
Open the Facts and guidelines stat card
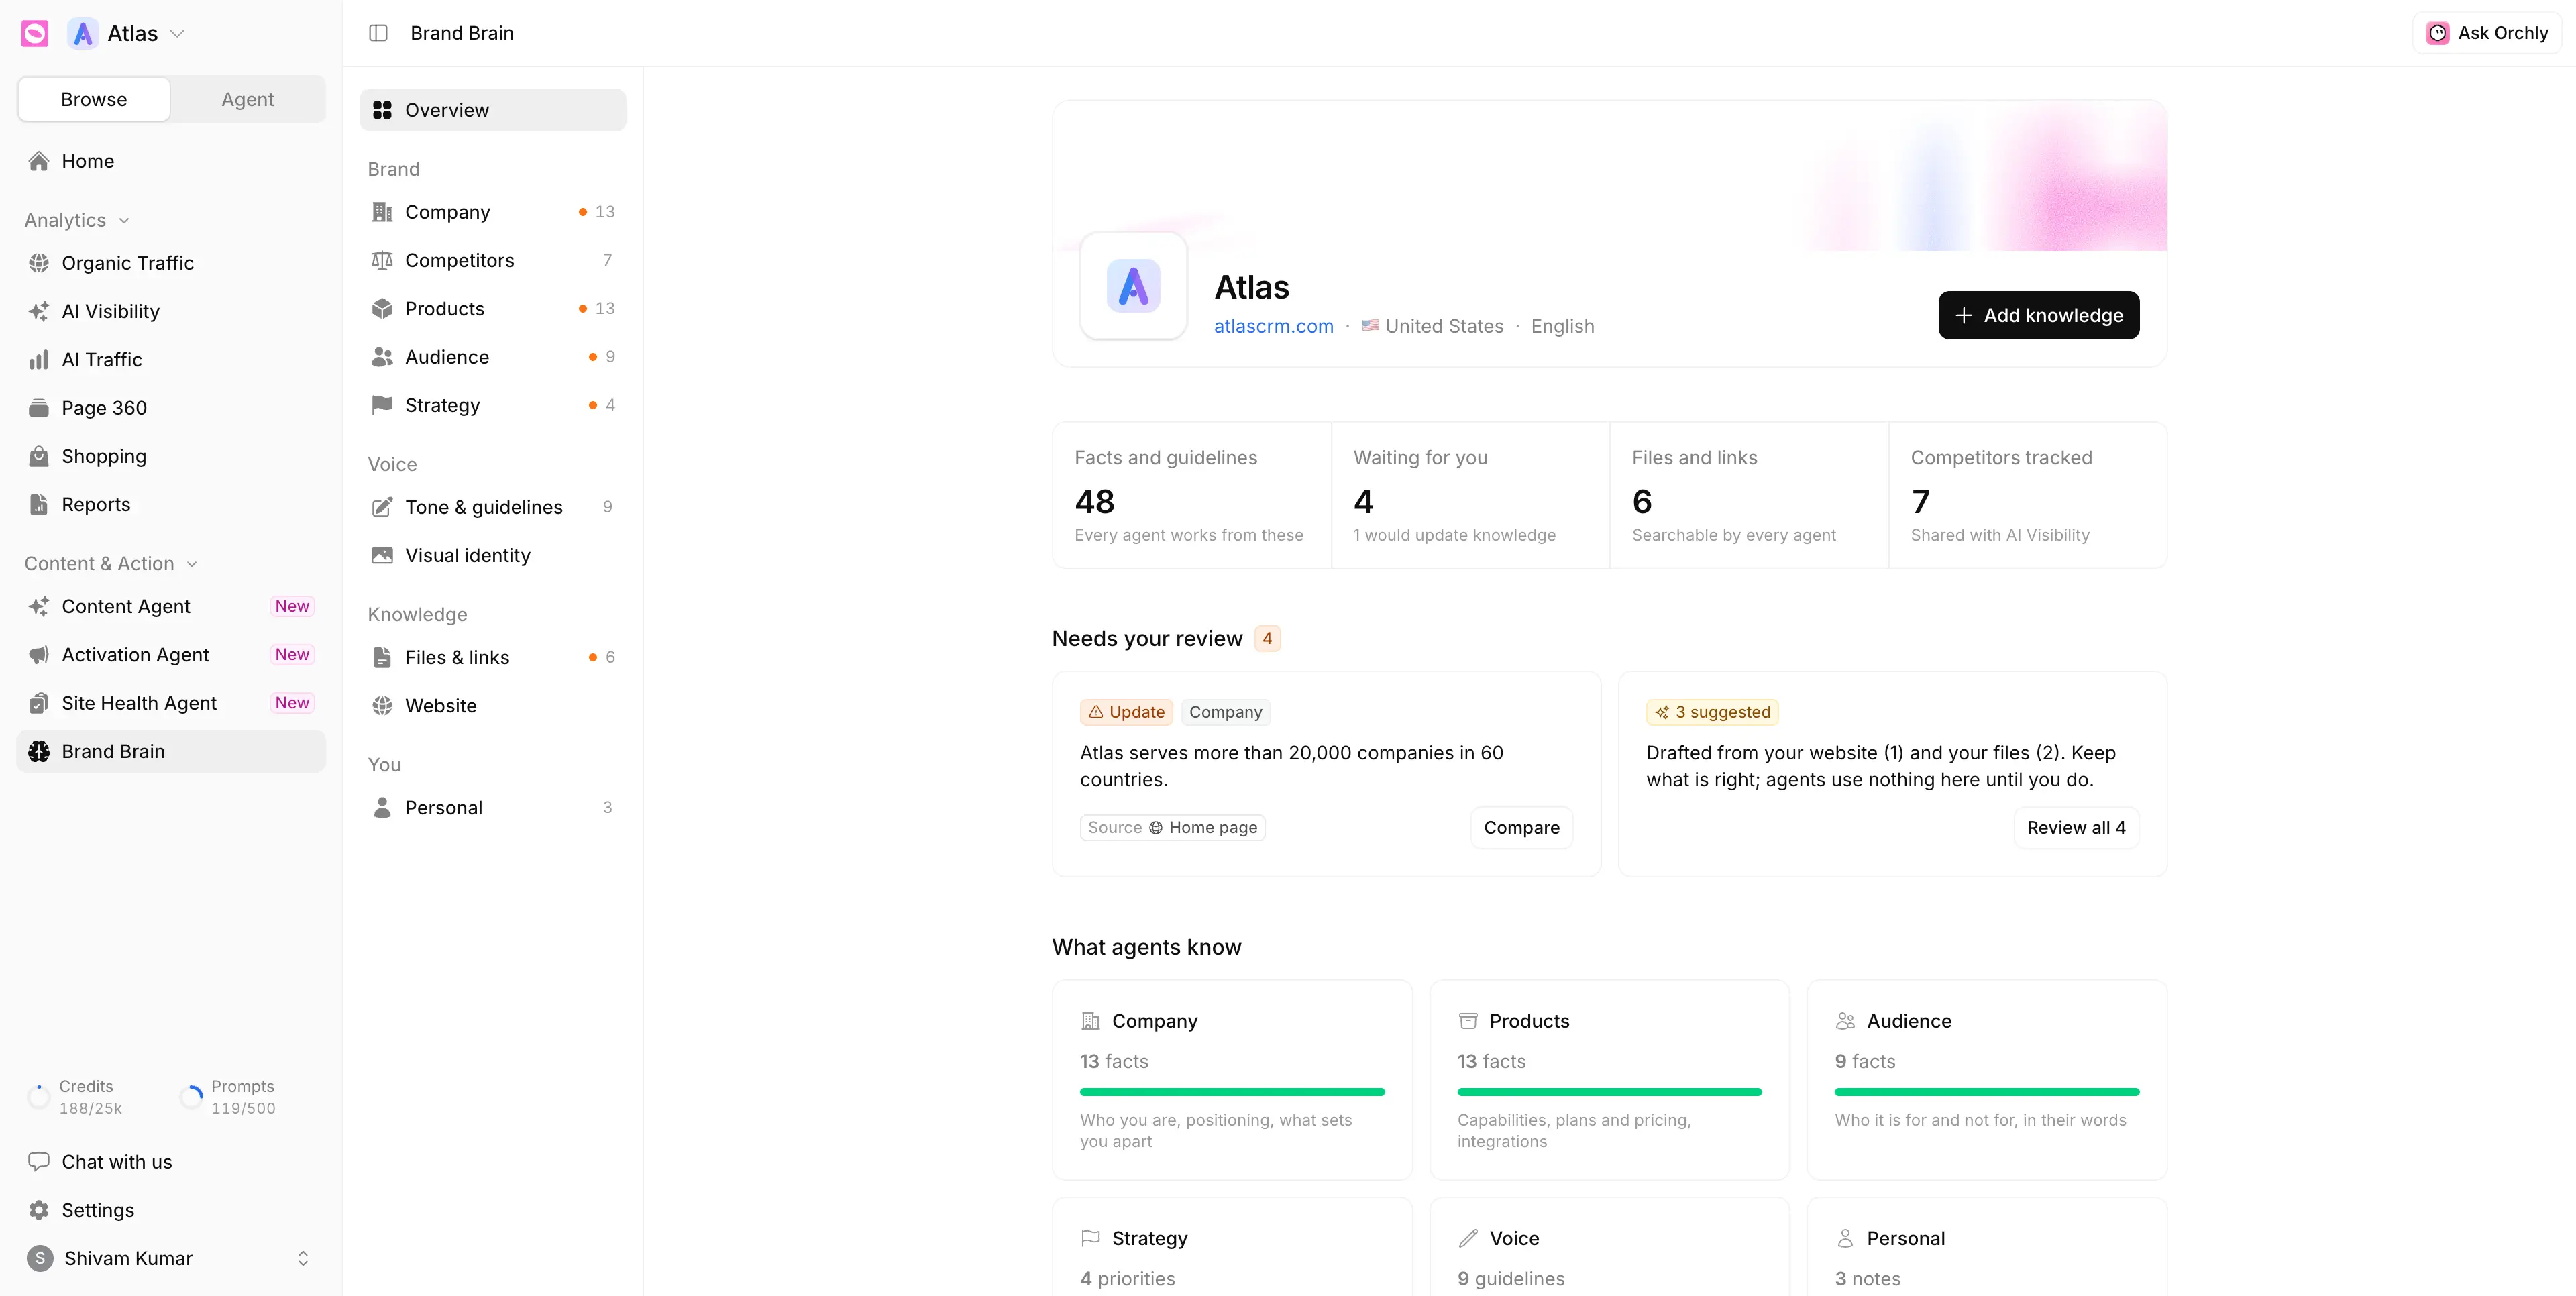click(x=1192, y=495)
